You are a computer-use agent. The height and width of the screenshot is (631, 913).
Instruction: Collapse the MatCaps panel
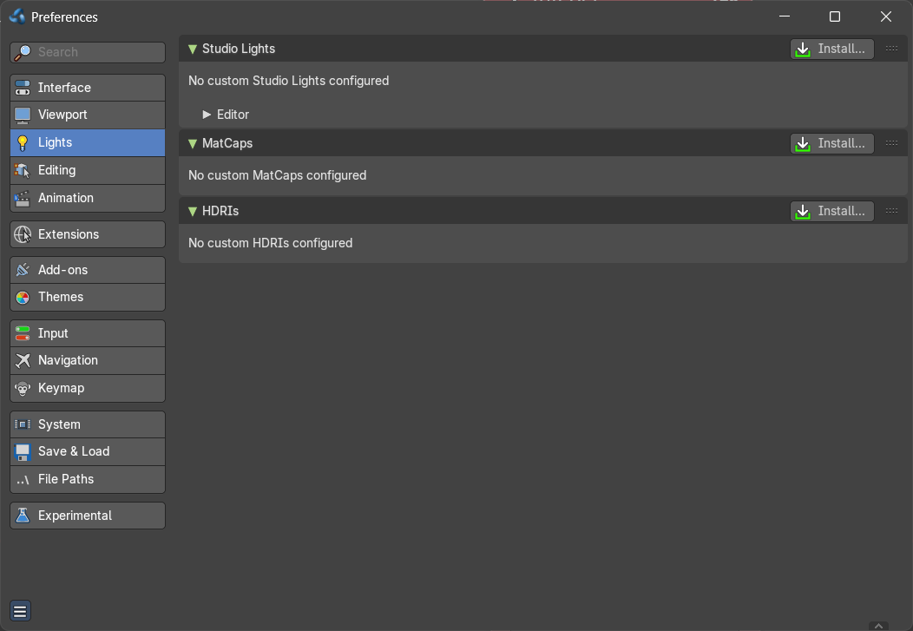point(193,143)
